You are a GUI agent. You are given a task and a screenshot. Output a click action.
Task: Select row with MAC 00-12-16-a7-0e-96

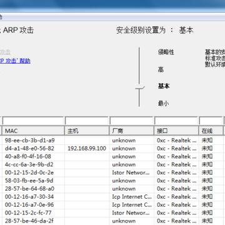coord(112,205)
